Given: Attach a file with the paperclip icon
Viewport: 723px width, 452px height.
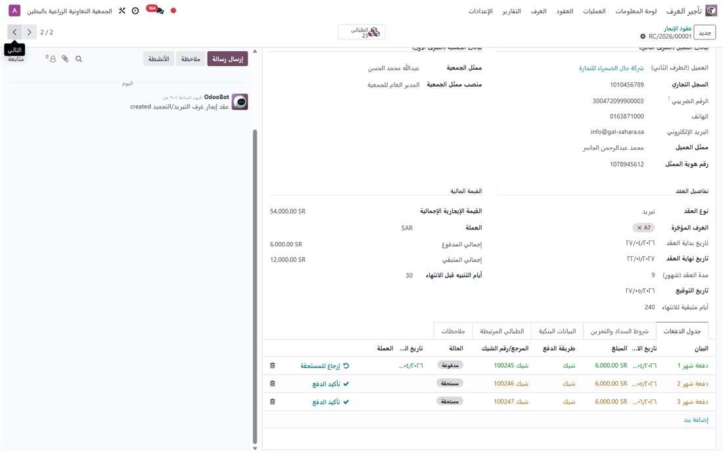Looking at the screenshot, I should point(65,59).
